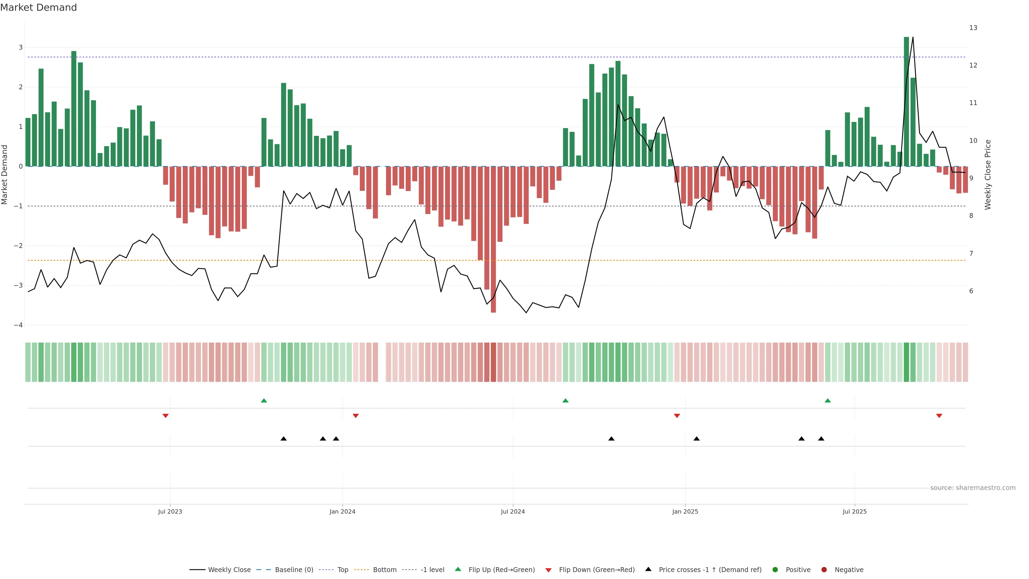Toggle the Top dotted line legend entry
The width and height of the screenshot is (1029, 579).
[x=342, y=569]
